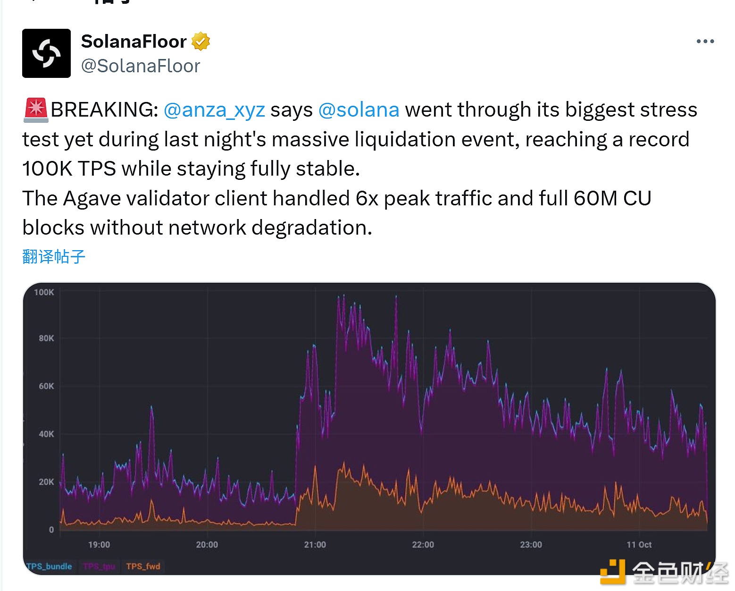Click the gold verified badge

[x=200, y=42]
